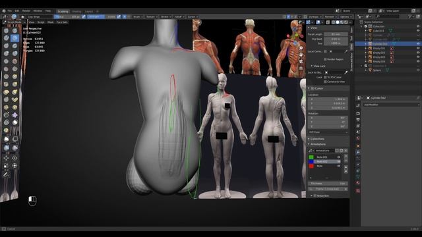This screenshot has height=237, width=422.
Task: Switch to the Shading workspace tab
Action: 76,12
